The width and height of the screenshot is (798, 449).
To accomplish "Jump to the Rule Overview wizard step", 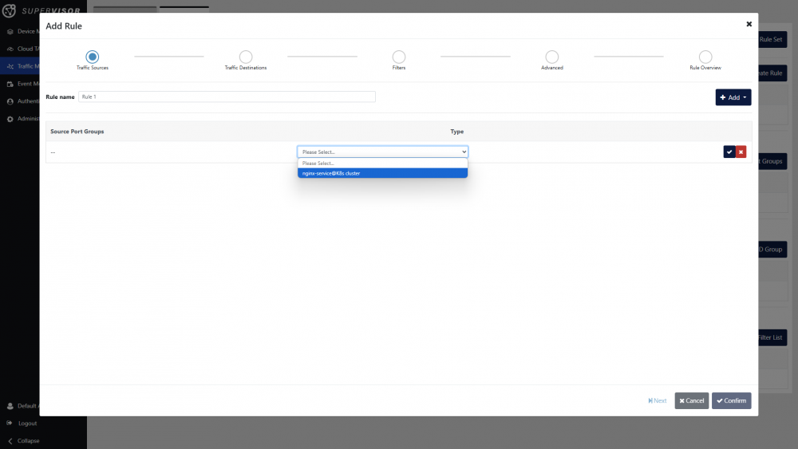I will coord(705,57).
